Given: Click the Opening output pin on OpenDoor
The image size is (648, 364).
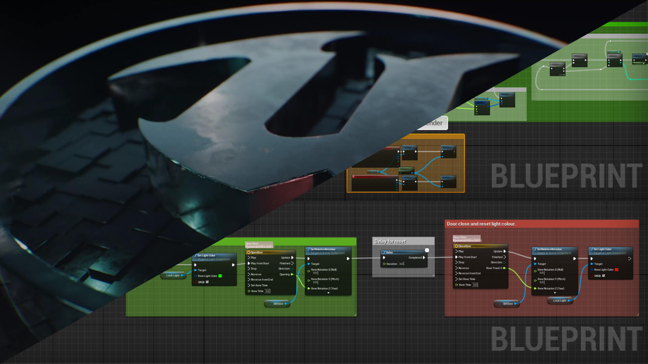Looking at the screenshot, I should [x=292, y=274].
